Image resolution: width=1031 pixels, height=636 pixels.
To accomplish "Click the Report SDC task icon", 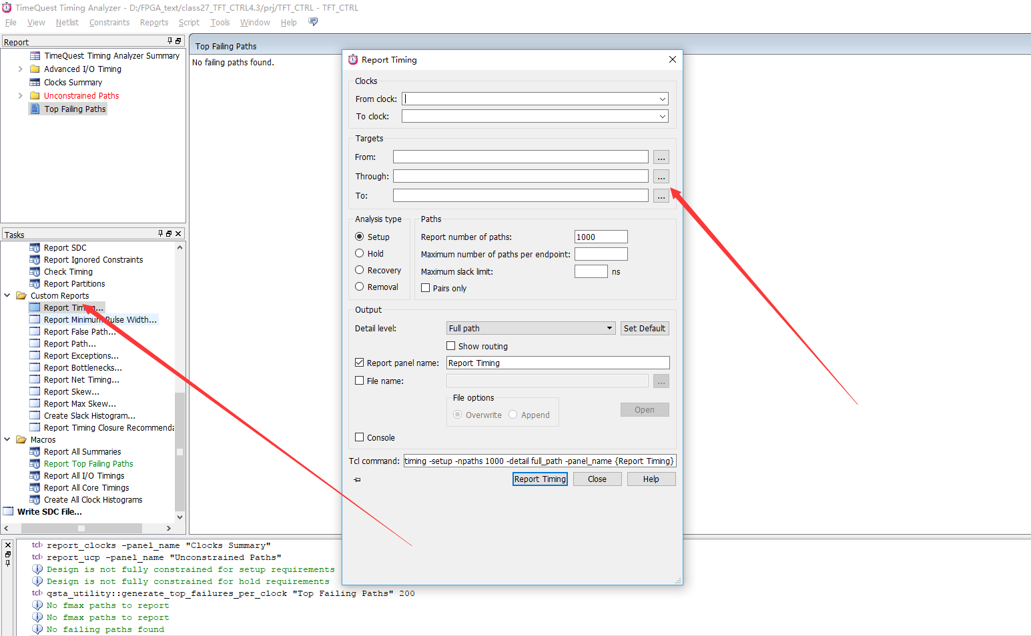I will (35, 247).
